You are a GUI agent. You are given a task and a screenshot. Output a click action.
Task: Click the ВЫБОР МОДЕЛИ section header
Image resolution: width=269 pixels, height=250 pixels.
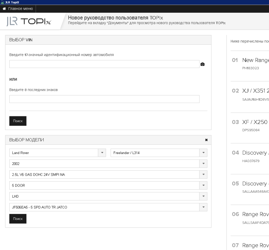[x=108, y=140]
